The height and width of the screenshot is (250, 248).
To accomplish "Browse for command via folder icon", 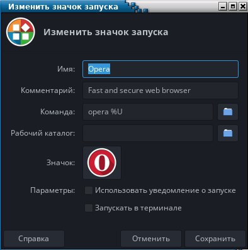I will coord(228,112).
